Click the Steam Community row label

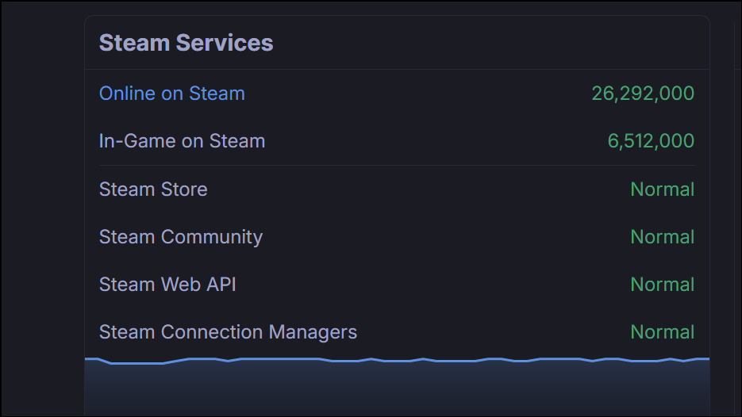[181, 237]
